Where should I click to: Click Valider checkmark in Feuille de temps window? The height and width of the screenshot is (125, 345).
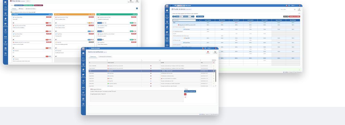[x=299, y=10]
